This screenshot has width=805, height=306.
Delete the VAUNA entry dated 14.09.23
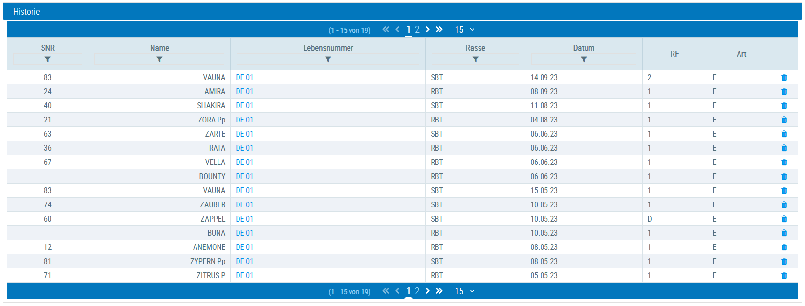(784, 77)
